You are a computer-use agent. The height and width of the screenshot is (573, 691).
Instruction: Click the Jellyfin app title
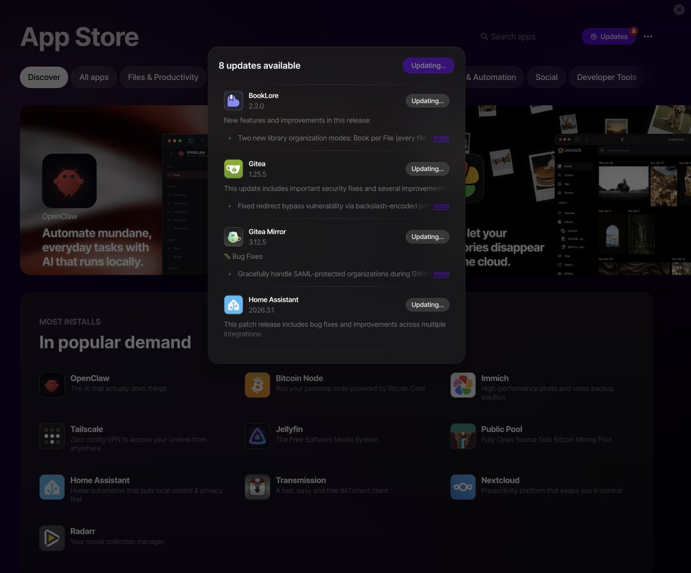(x=289, y=429)
